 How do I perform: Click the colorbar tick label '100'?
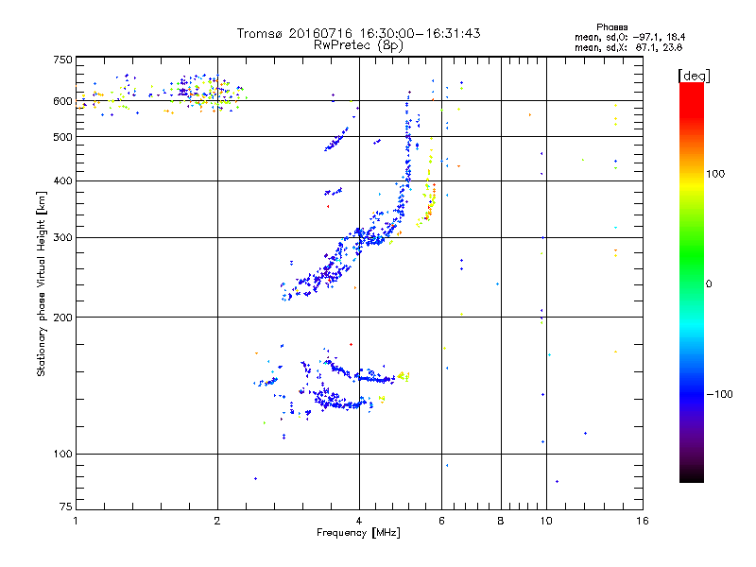[x=715, y=174]
